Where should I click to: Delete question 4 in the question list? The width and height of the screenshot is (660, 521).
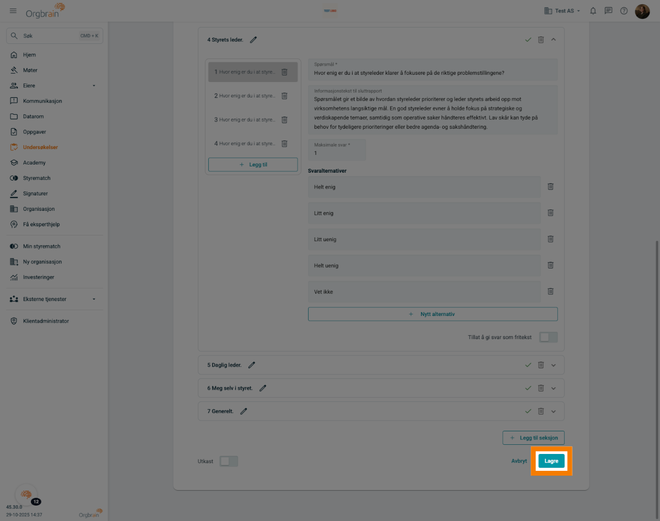pyautogui.click(x=284, y=144)
